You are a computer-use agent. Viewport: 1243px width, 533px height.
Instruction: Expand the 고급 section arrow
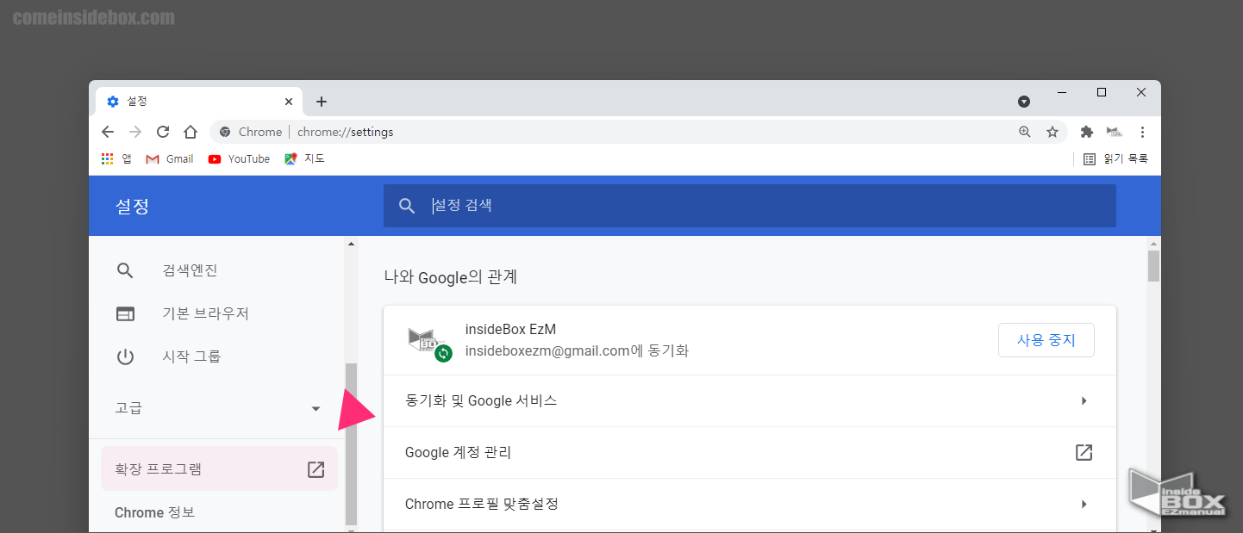315,408
